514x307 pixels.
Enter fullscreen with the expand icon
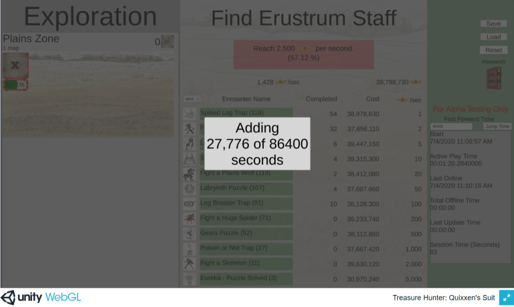coord(505,297)
